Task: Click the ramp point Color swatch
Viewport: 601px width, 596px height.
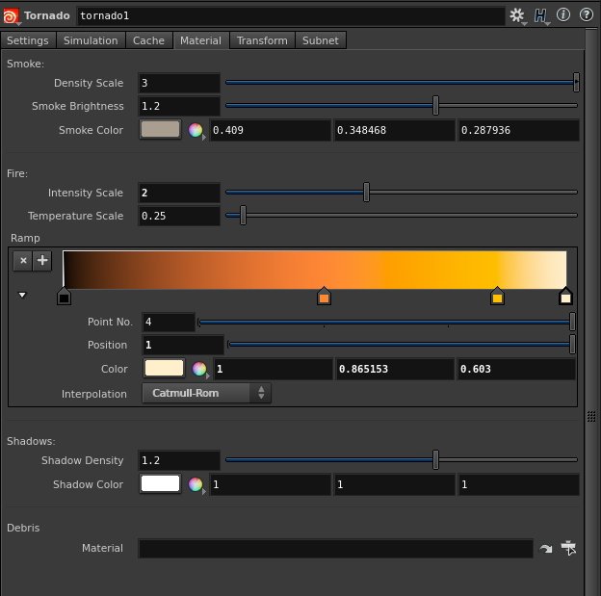Action: point(164,369)
